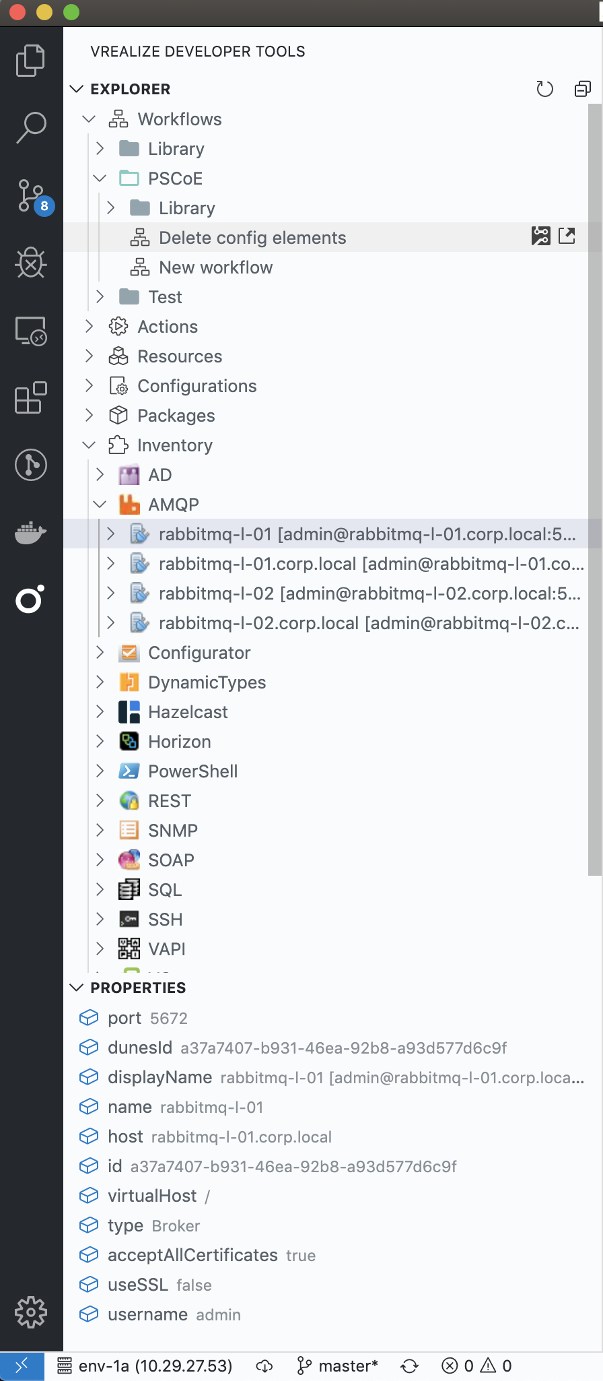Click the Explorer tree vertical scrollbar
This screenshot has width=603, height=1381.
pyautogui.click(x=595, y=490)
